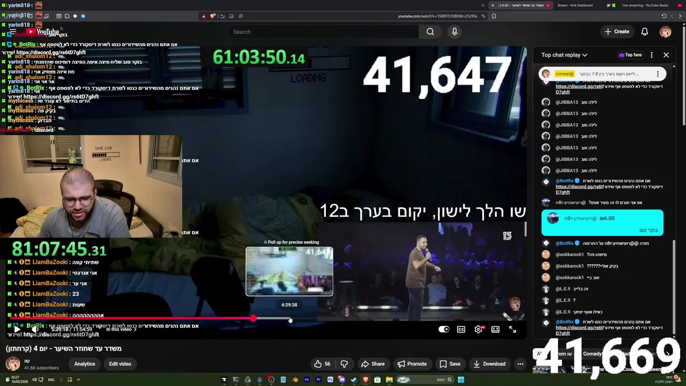Select the Comedy chip in recommendations
Image resolution: width=686 pixels, height=386 pixels.
tap(592, 354)
